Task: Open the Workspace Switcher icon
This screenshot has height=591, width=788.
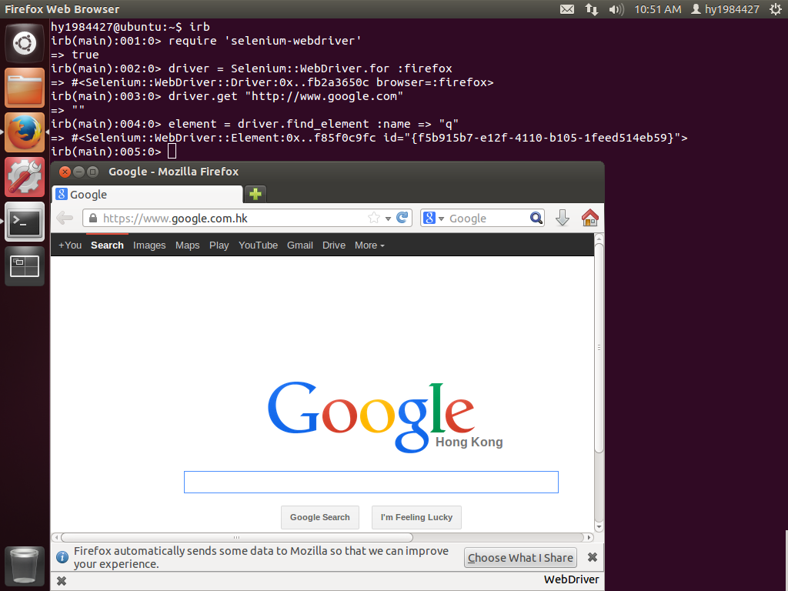Action: 25,266
